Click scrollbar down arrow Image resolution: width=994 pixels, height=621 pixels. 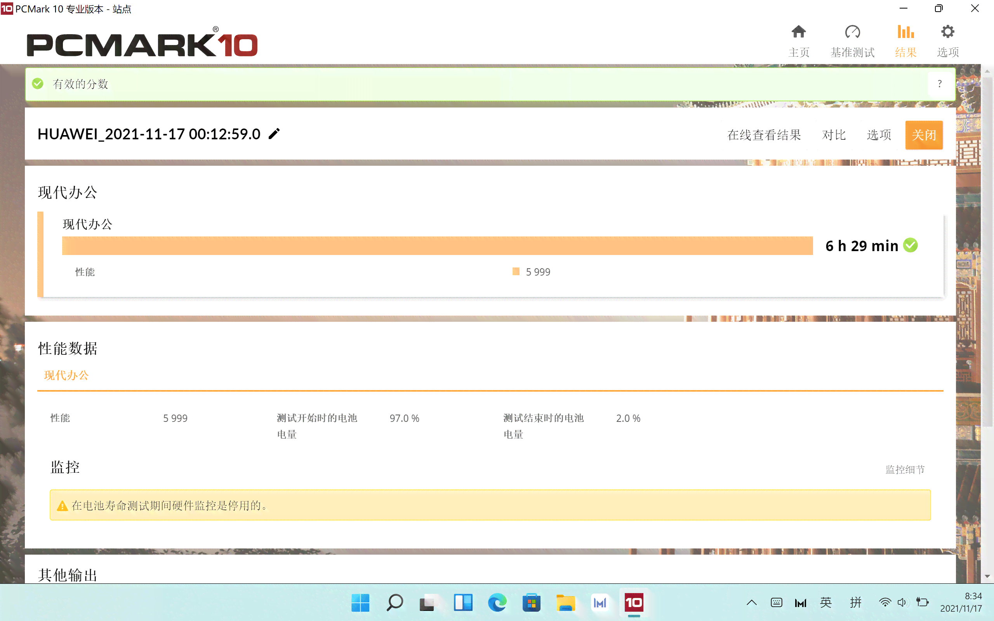point(987,576)
